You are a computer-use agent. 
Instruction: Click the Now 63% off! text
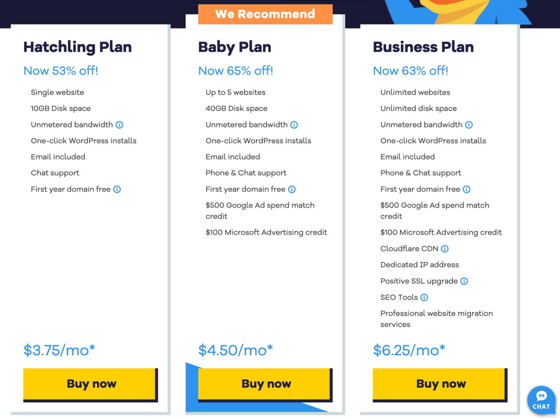411,71
